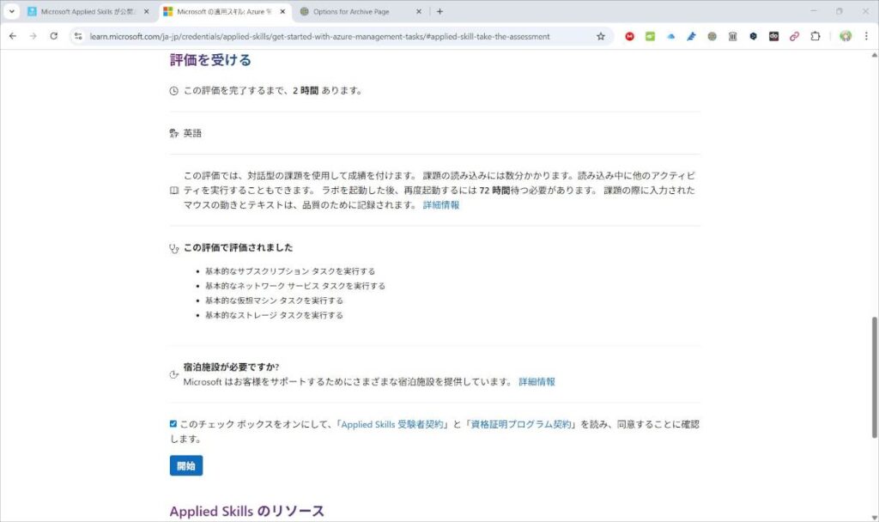Viewport: 879px width, 522px height.
Task: Open the Chrome three-dot menu
Action: pyautogui.click(x=866, y=36)
